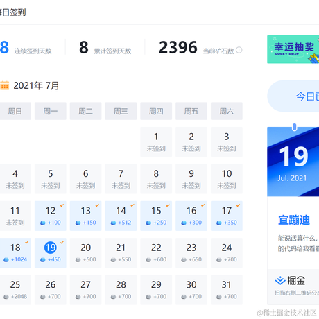Click the July 31 day cell
This screenshot has height=319, width=319.
227,290
